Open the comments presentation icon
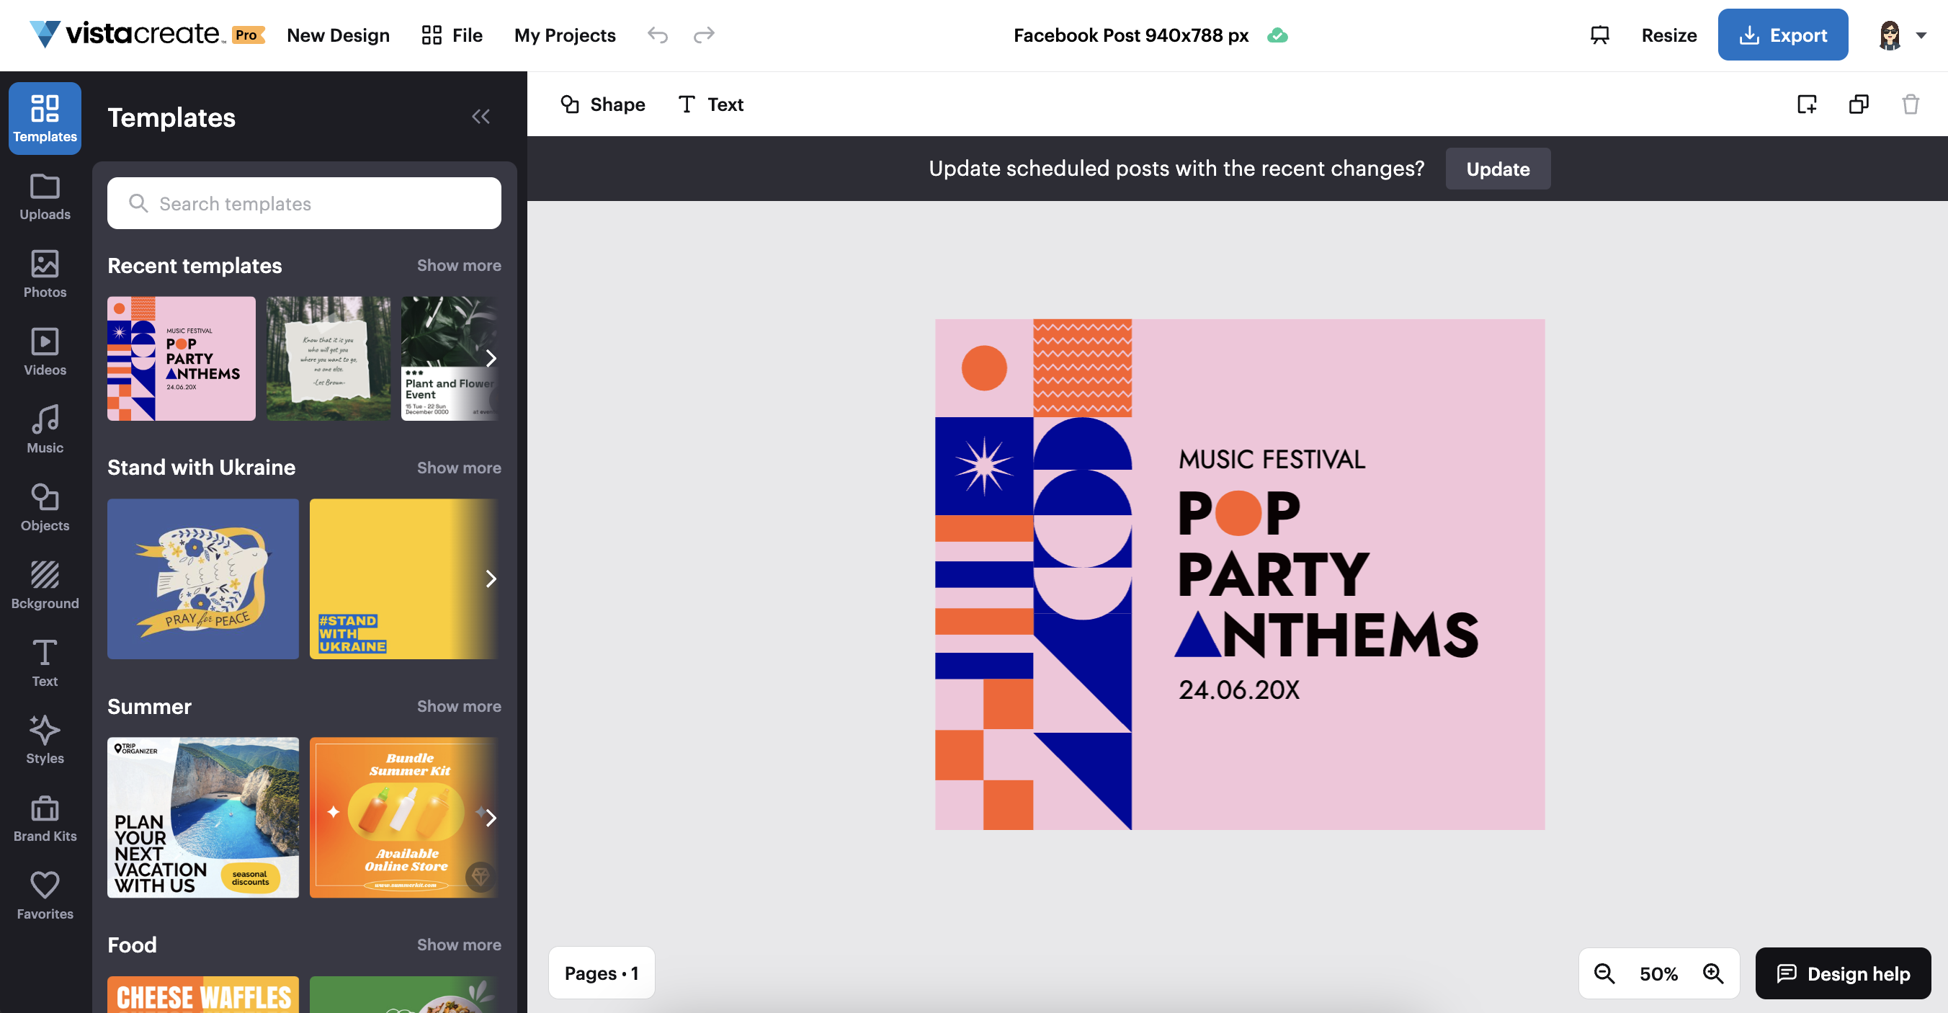The height and width of the screenshot is (1013, 1948). pyautogui.click(x=1599, y=35)
